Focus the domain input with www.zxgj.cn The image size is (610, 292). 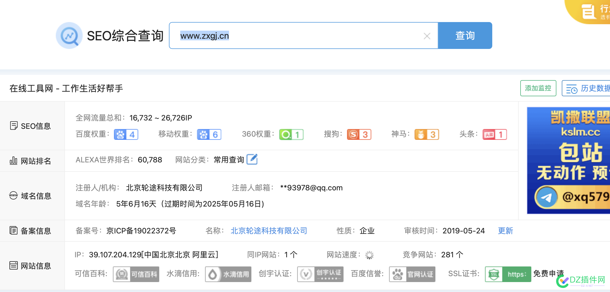click(x=303, y=35)
